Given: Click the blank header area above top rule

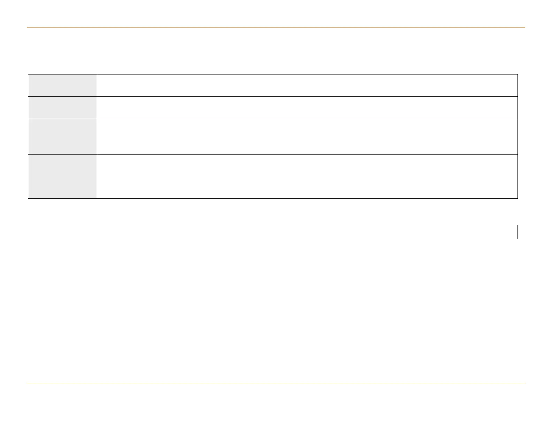Looking at the screenshot, I should (x=276, y=14).
